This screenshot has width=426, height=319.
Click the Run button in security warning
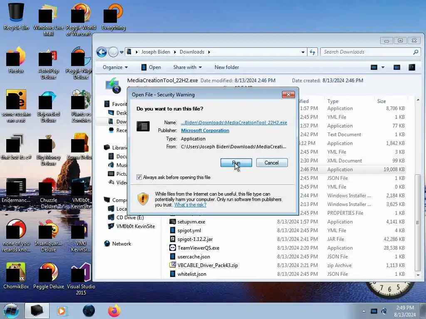click(x=236, y=163)
